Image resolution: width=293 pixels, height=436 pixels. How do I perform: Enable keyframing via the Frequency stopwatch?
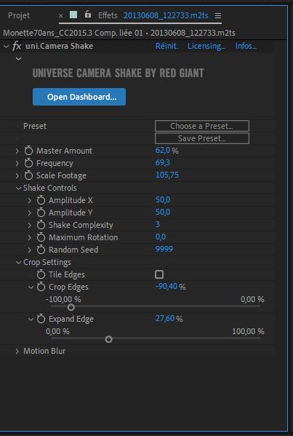click(x=28, y=163)
